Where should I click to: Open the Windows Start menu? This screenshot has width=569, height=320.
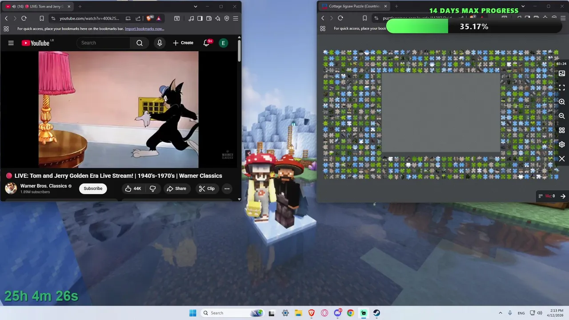[192, 313]
